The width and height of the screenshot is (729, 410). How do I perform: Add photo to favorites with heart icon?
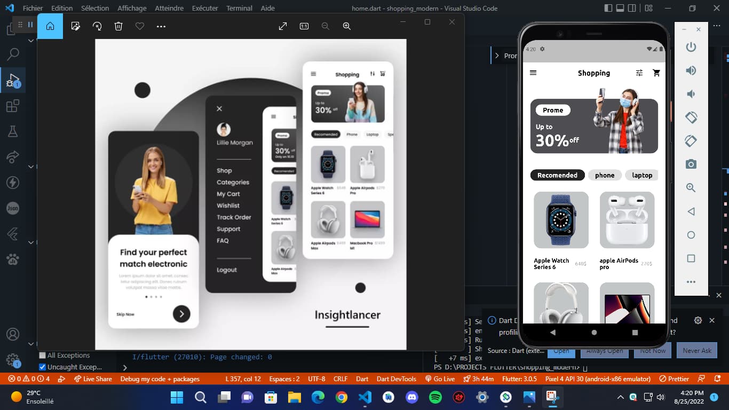pyautogui.click(x=140, y=26)
